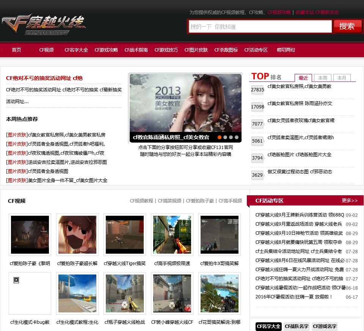Open video thumbnail cf爱拍陈子豪《黎明
Screen dimensions: 364x331
pos(30,235)
